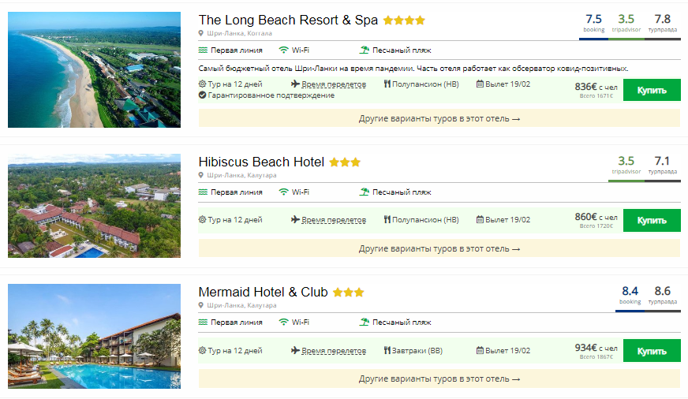Screen dimensions: 688x399
Task: Buy the Mermaid Hotel tour for 934€
Action: tap(651, 351)
